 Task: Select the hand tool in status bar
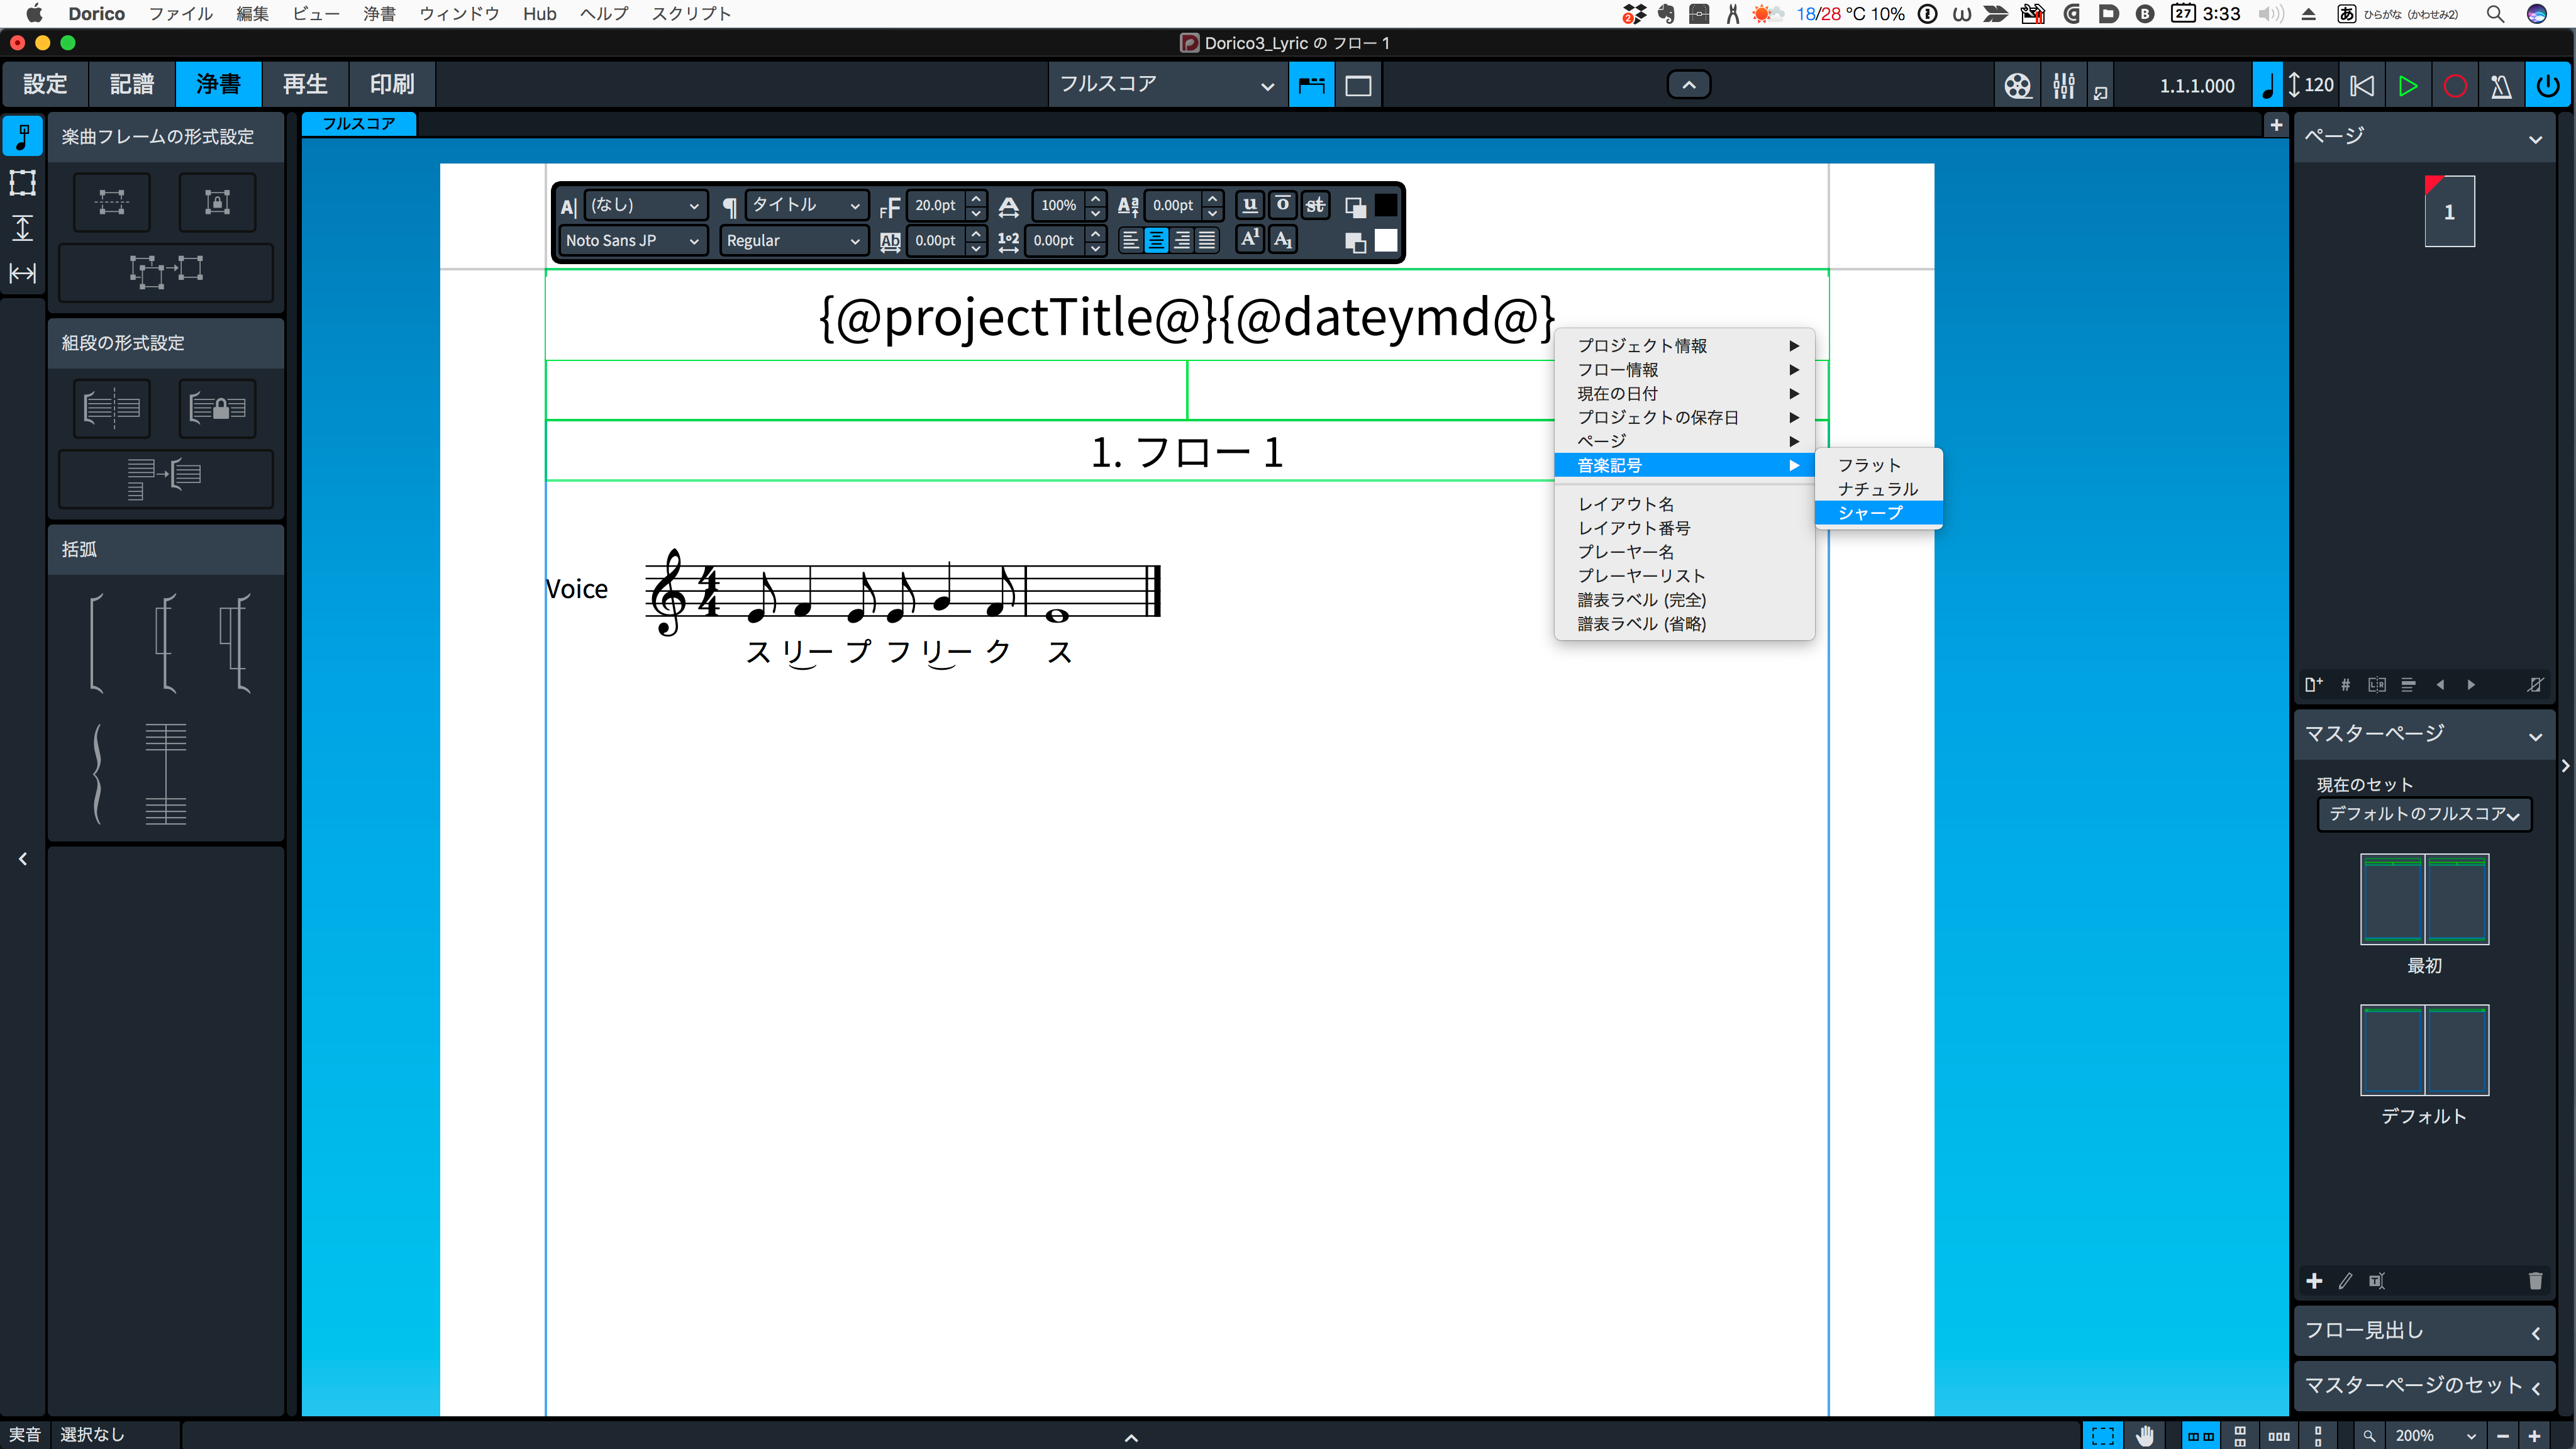click(2144, 1435)
